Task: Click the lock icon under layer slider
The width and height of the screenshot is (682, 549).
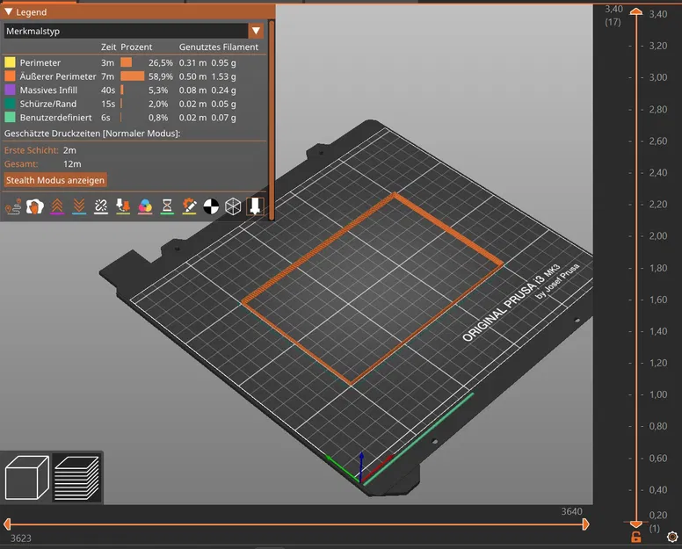Action: point(635,537)
